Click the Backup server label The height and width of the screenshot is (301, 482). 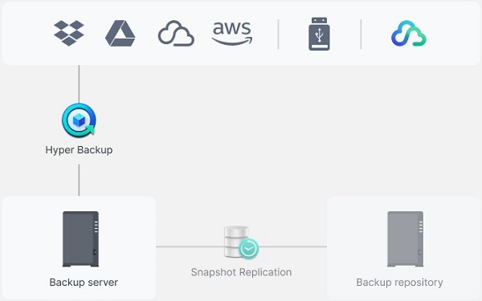tap(84, 283)
